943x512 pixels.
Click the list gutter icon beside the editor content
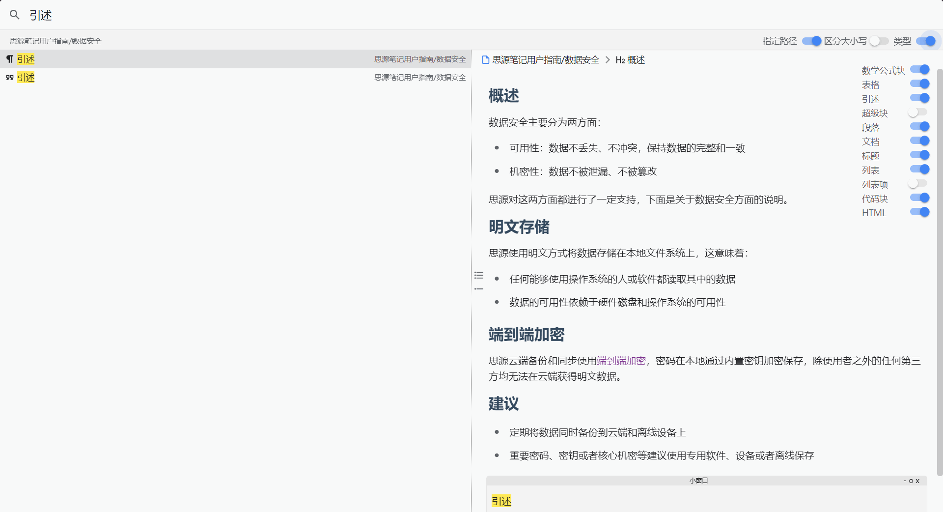point(479,275)
